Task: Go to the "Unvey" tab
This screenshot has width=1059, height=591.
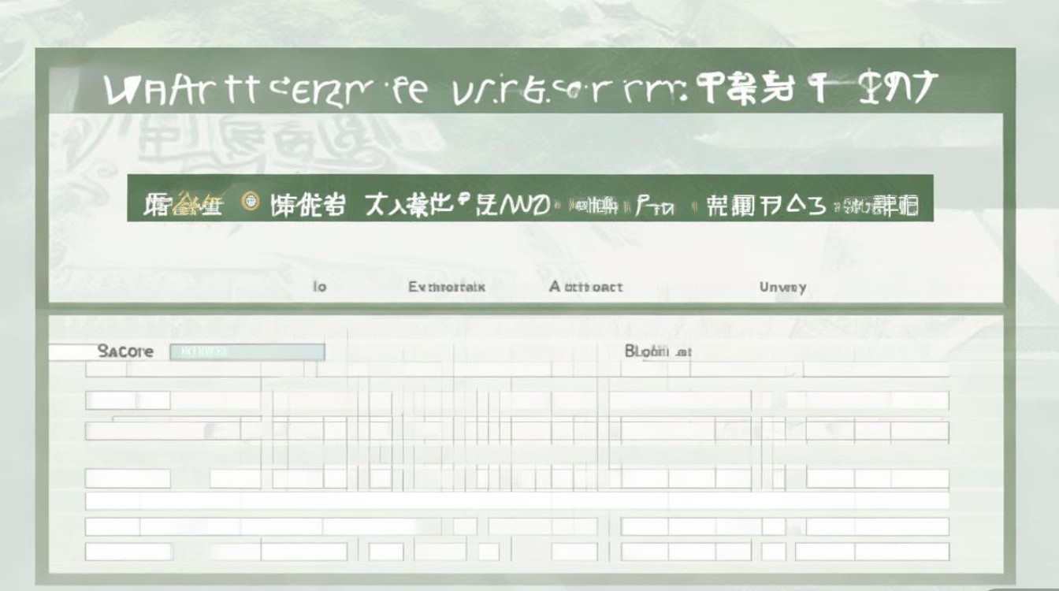Action: pos(782,287)
